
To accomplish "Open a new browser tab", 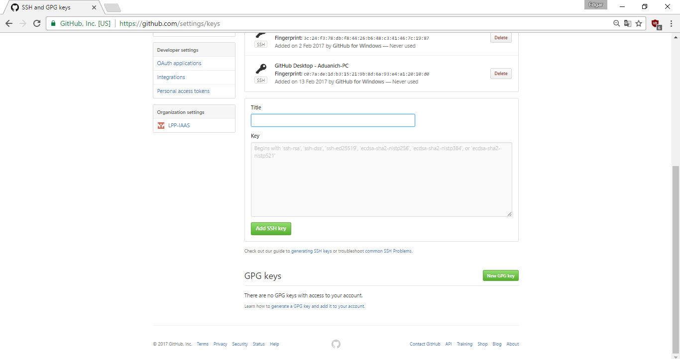I will [x=112, y=7].
